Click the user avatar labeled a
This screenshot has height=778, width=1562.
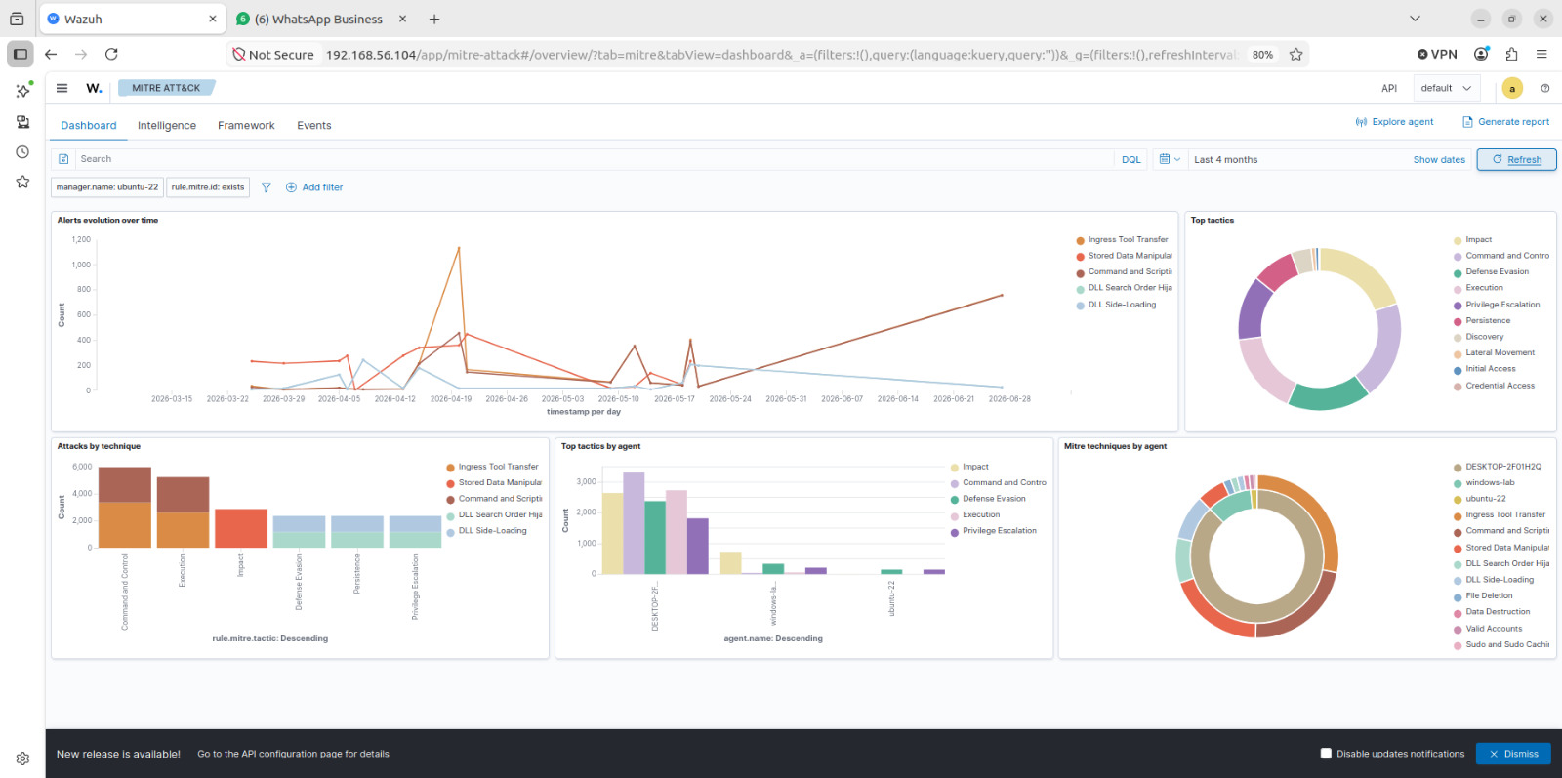tap(1512, 88)
